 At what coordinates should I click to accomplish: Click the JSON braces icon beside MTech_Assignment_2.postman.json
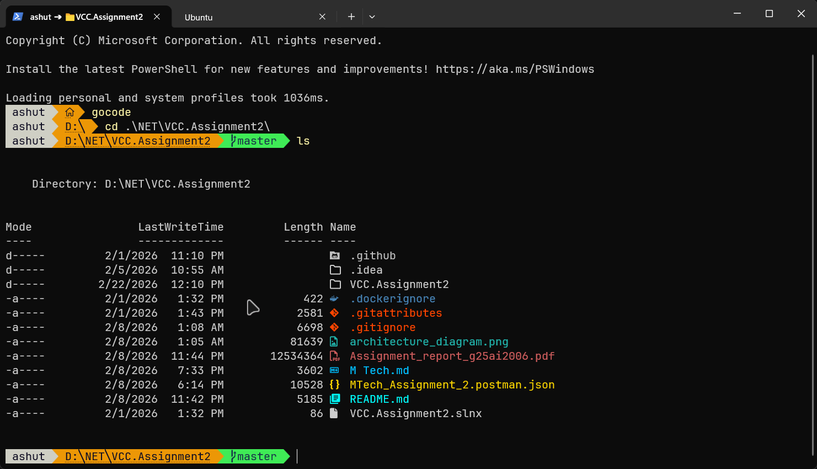(335, 385)
